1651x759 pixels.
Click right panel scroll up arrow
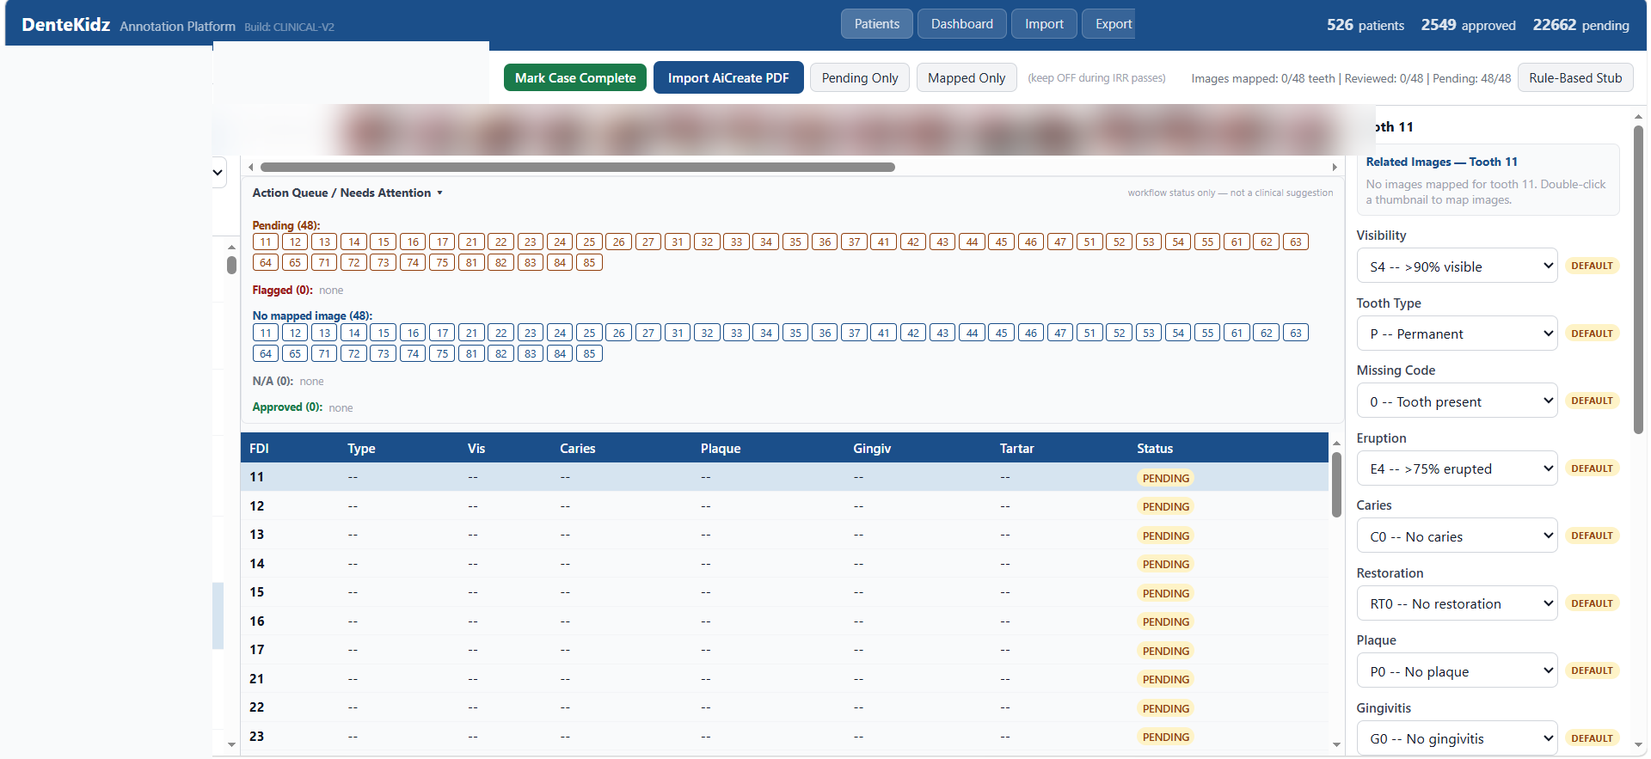[1638, 116]
